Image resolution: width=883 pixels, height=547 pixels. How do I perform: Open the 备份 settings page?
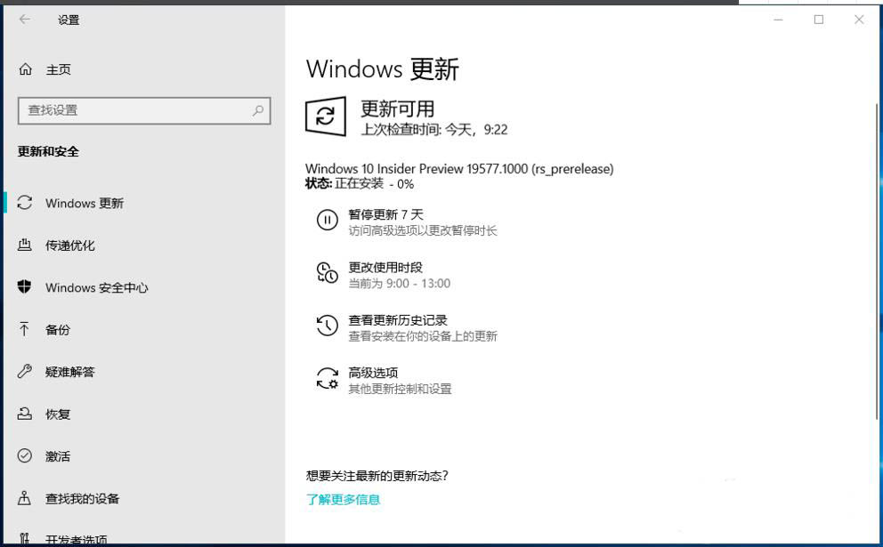coord(58,330)
